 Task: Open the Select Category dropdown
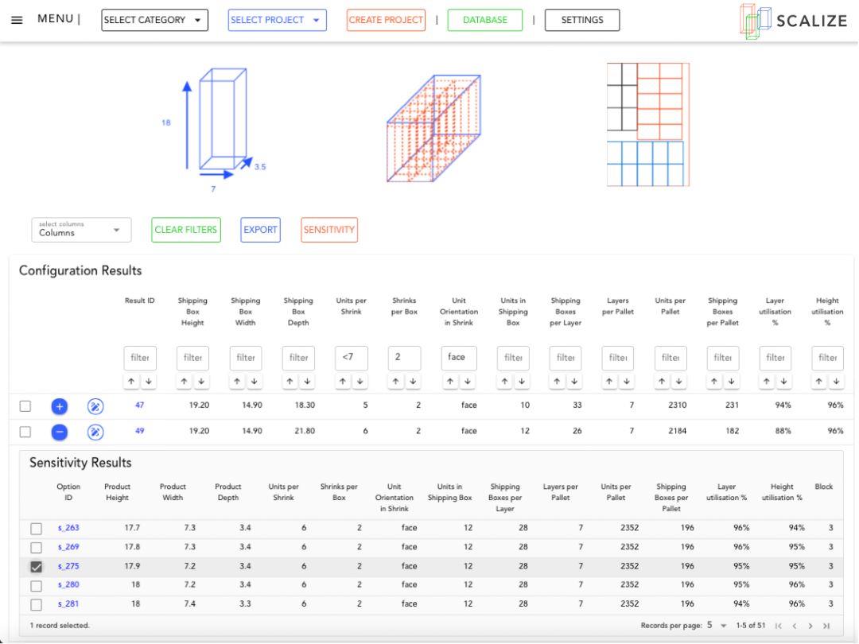pos(154,20)
